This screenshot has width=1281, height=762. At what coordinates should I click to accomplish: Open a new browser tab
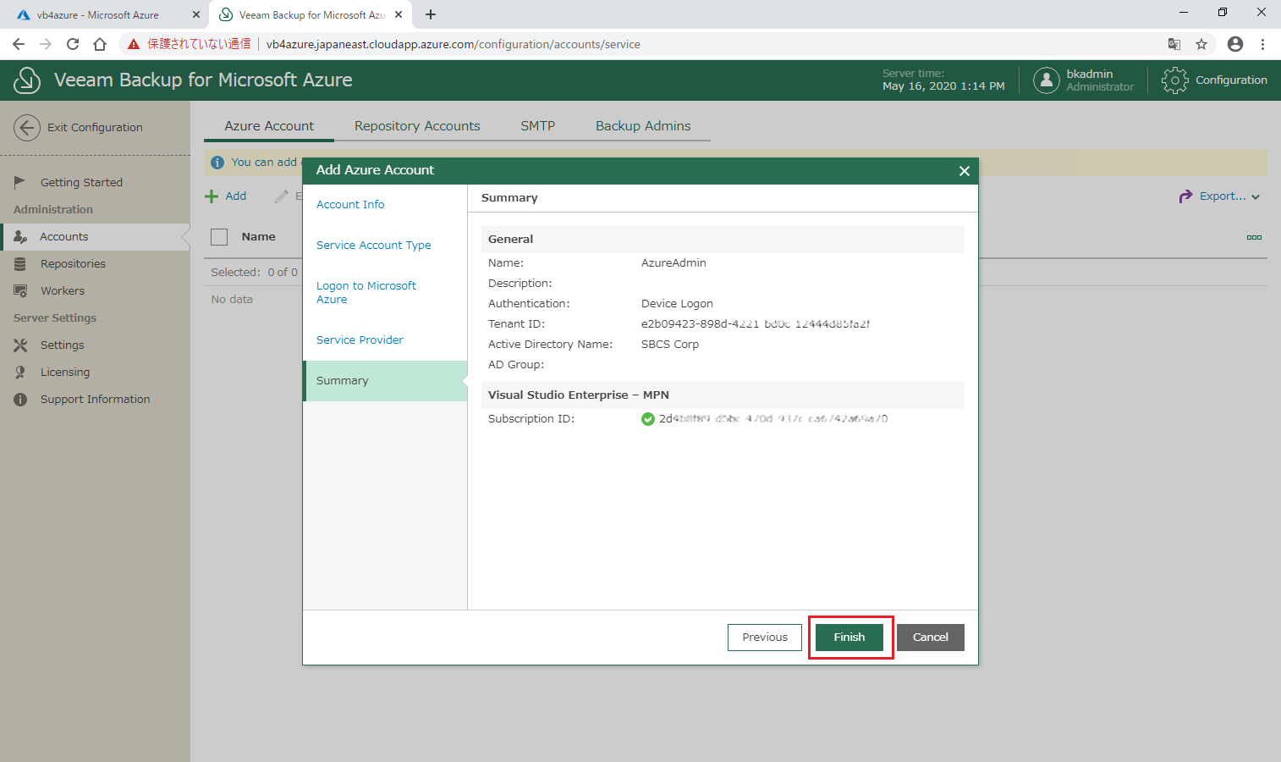431,14
